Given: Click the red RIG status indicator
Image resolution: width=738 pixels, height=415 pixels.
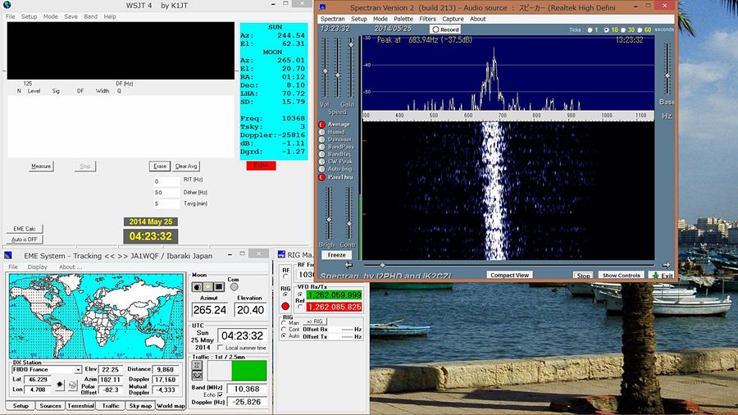Looking at the screenshot, I should (285, 306).
